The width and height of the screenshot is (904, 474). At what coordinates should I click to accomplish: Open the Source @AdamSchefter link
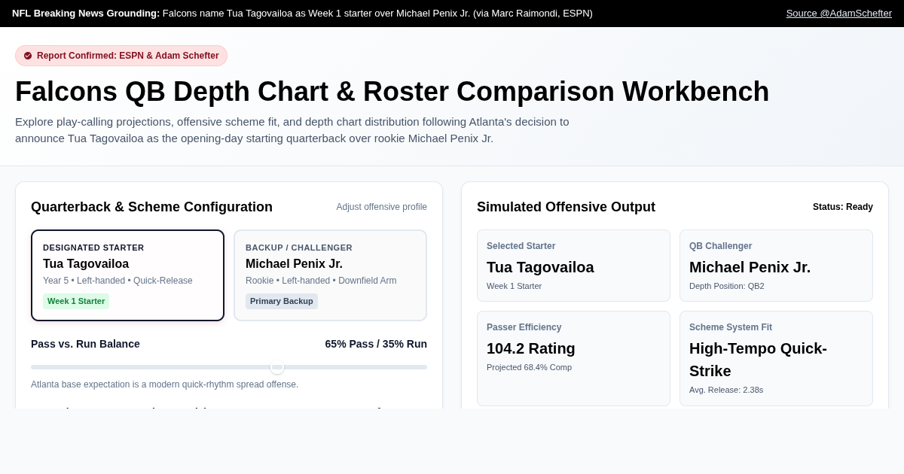coord(838,13)
